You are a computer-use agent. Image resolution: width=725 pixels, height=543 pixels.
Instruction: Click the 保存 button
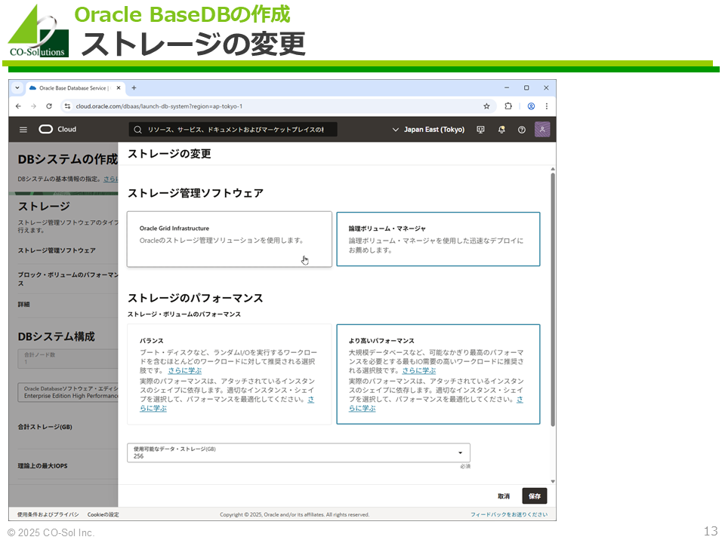click(535, 496)
